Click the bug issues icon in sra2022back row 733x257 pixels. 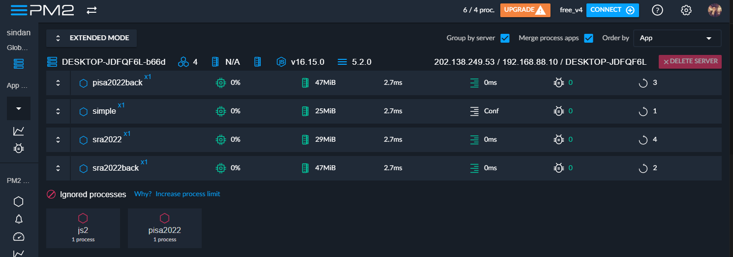559,168
